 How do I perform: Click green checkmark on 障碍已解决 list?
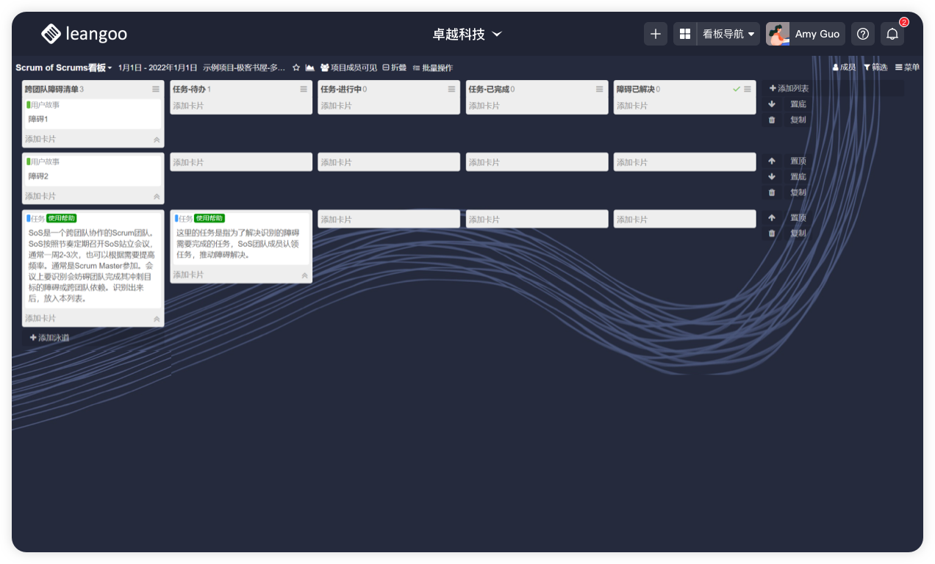(736, 89)
